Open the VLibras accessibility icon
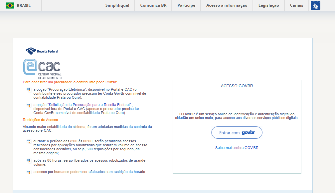This screenshot has width=335, height=193. tap(315, 6)
